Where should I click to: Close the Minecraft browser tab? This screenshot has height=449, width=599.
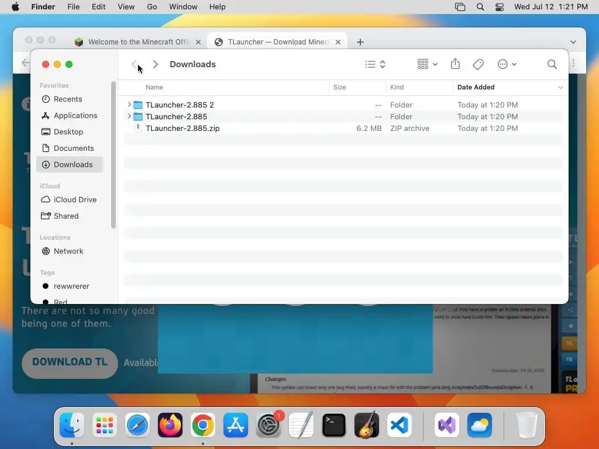[198, 42]
